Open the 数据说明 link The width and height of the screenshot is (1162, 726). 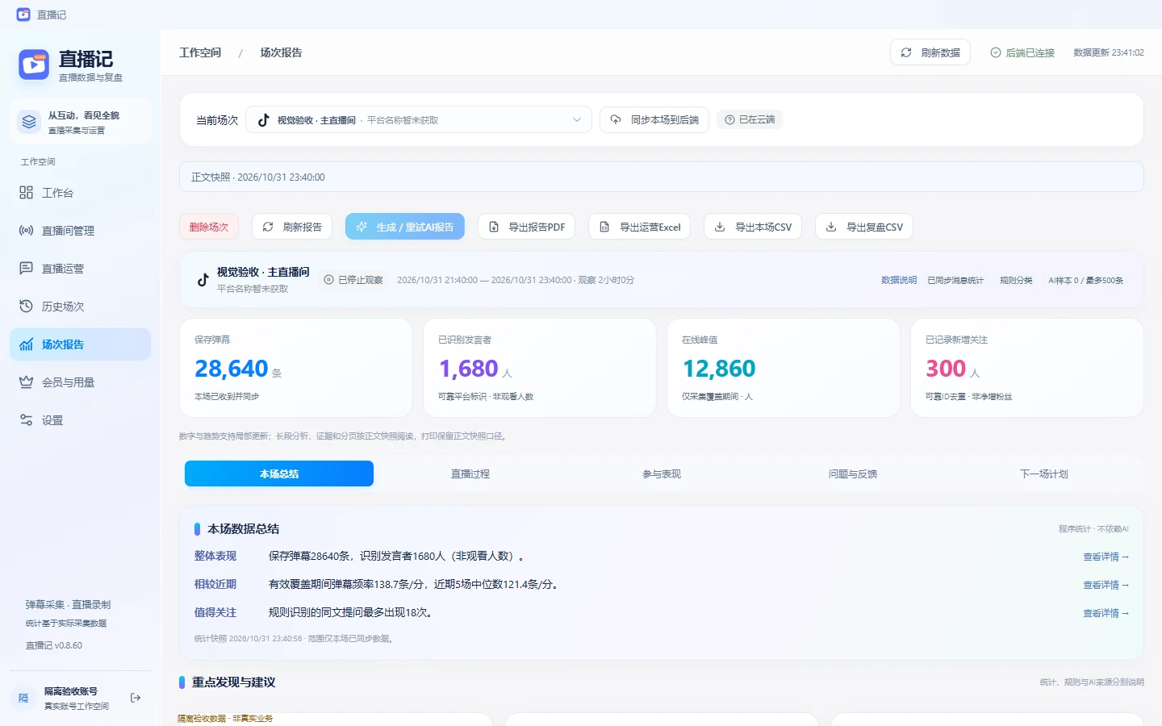point(899,280)
